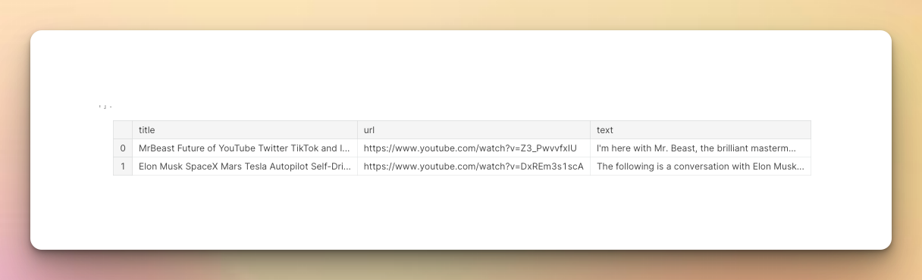The height and width of the screenshot is (280, 922).
Task: Select row index 0
Action: [x=123, y=148]
